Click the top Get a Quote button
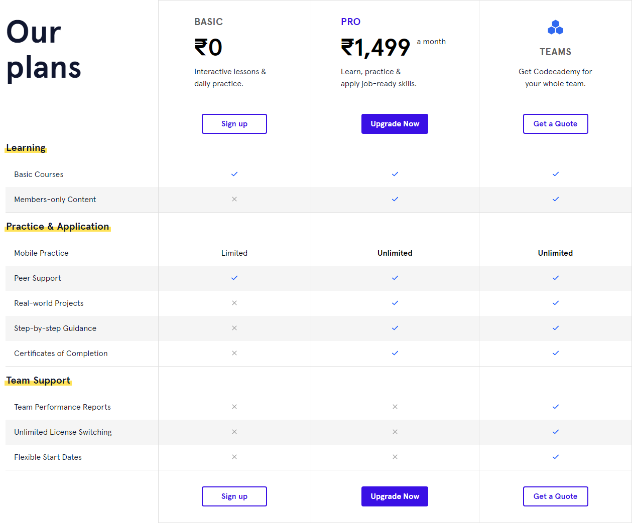This screenshot has height=523, width=632. 555,124
